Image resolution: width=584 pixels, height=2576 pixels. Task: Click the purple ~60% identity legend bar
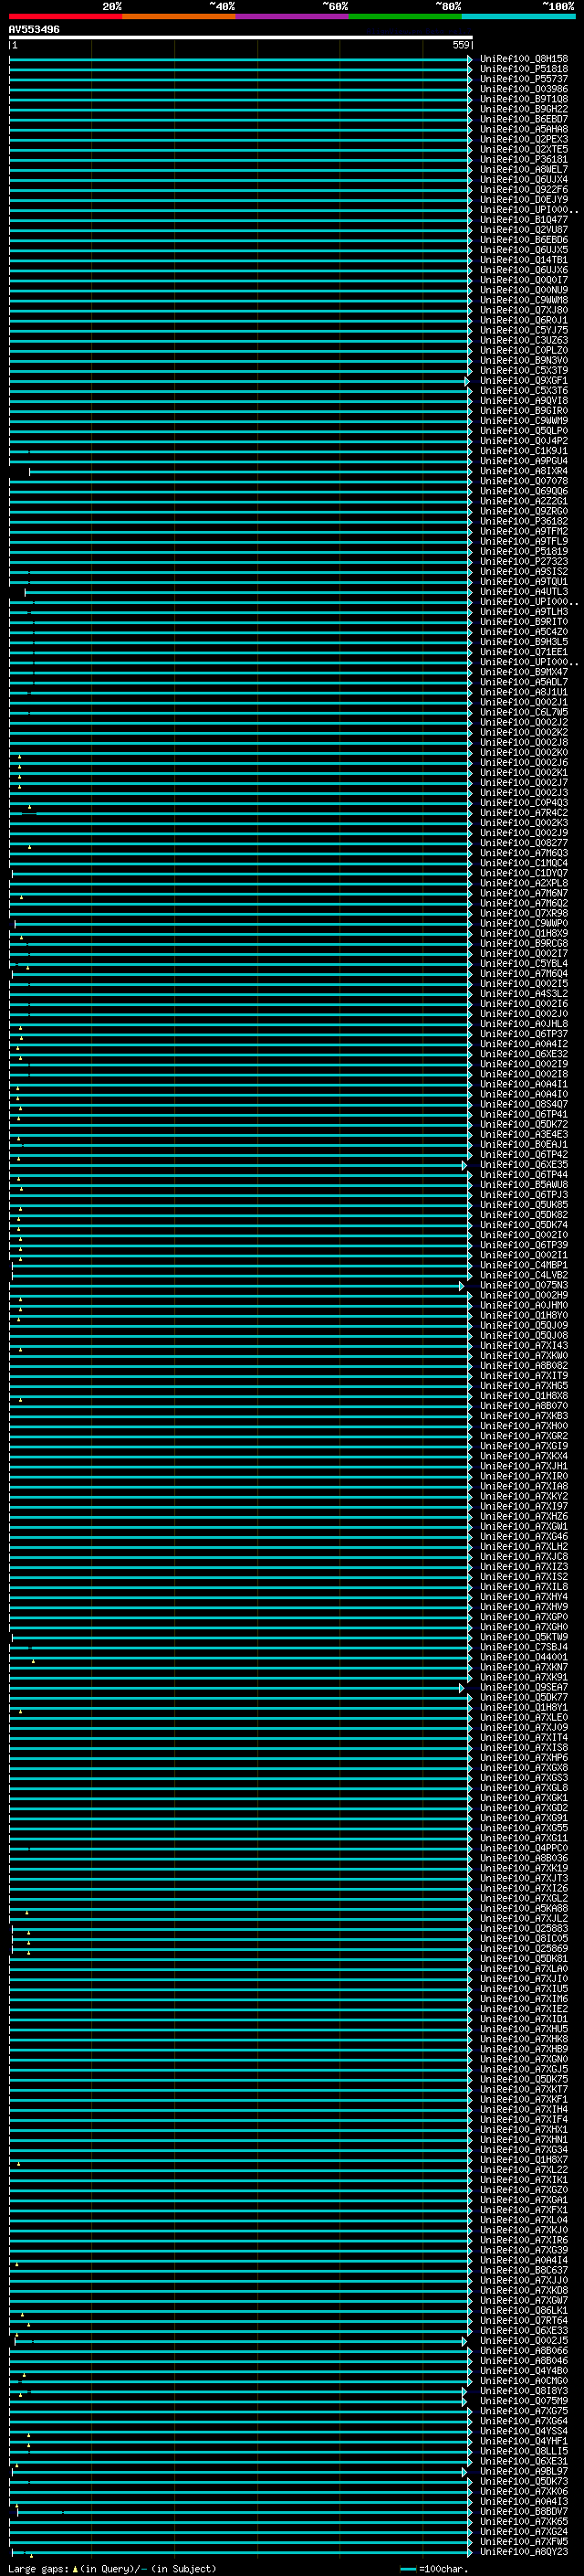(291, 16)
